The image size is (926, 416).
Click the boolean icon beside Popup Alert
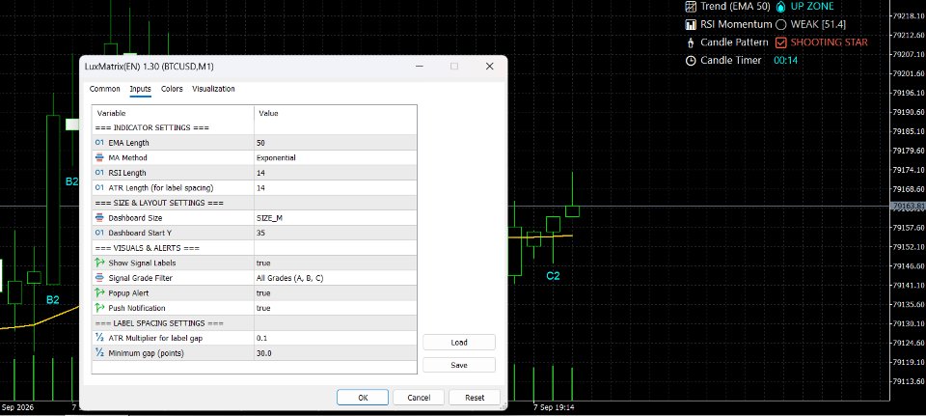[x=99, y=293]
